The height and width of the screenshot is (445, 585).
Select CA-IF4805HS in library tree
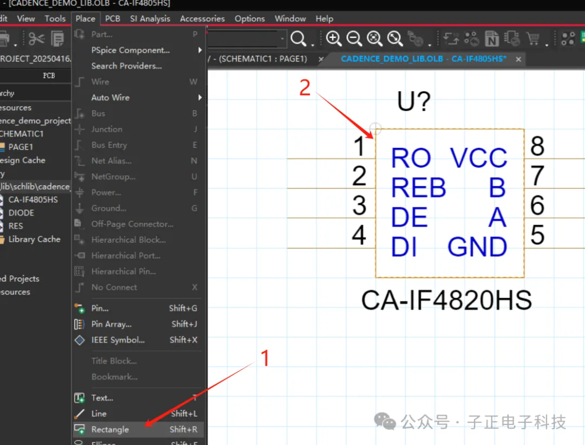[33, 199]
